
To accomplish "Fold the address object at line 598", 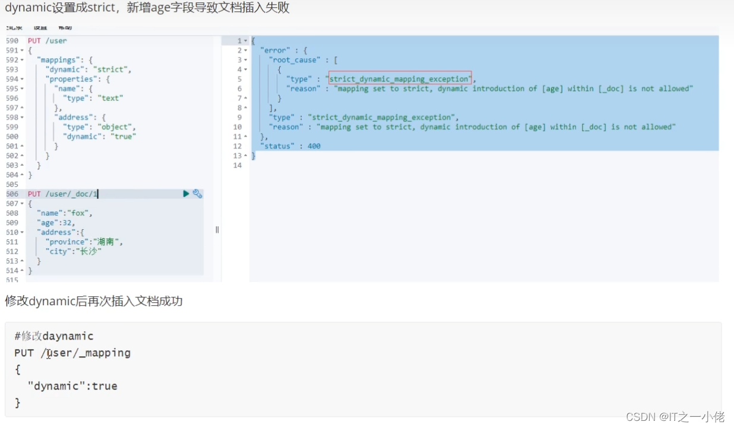I will [22, 118].
